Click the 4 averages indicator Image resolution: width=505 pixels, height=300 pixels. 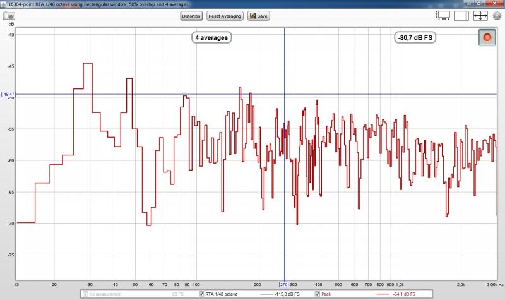coord(211,38)
